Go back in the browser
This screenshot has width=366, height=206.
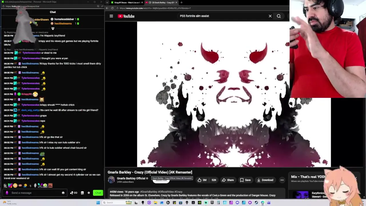(x=107, y=8)
